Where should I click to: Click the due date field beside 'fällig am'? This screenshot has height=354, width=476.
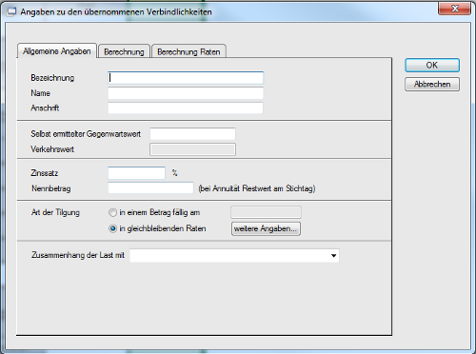click(266, 212)
